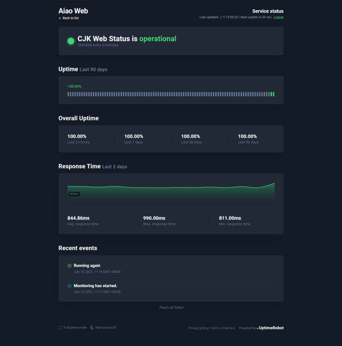Click the back arrow icon
The image size is (342, 346).
click(x=60, y=18)
